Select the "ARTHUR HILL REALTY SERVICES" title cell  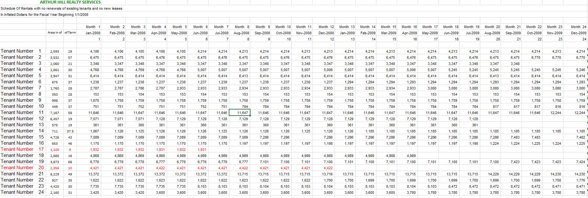[70, 2]
